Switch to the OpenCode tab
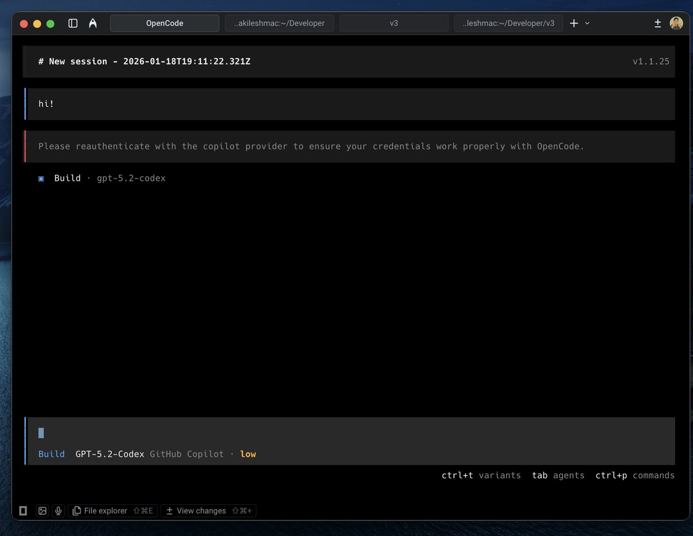This screenshot has height=536, width=693. click(x=165, y=23)
